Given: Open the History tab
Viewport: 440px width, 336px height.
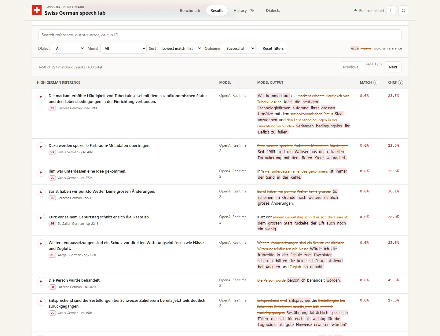Looking at the screenshot, I should [x=244, y=10].
